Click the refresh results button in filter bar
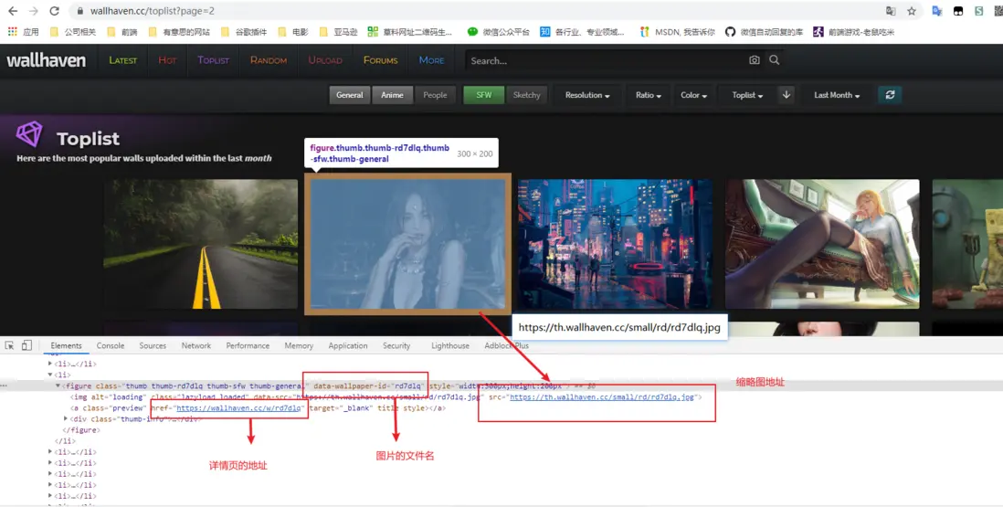The image size is (1003, 507). 890,95
